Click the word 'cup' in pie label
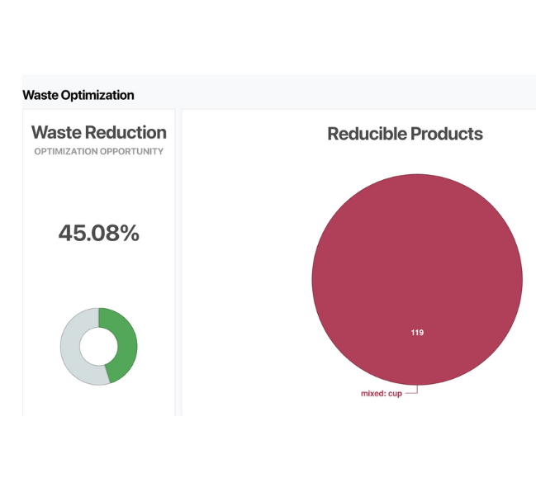This screenshot has width=536, height=483. (x=395, y=394)
